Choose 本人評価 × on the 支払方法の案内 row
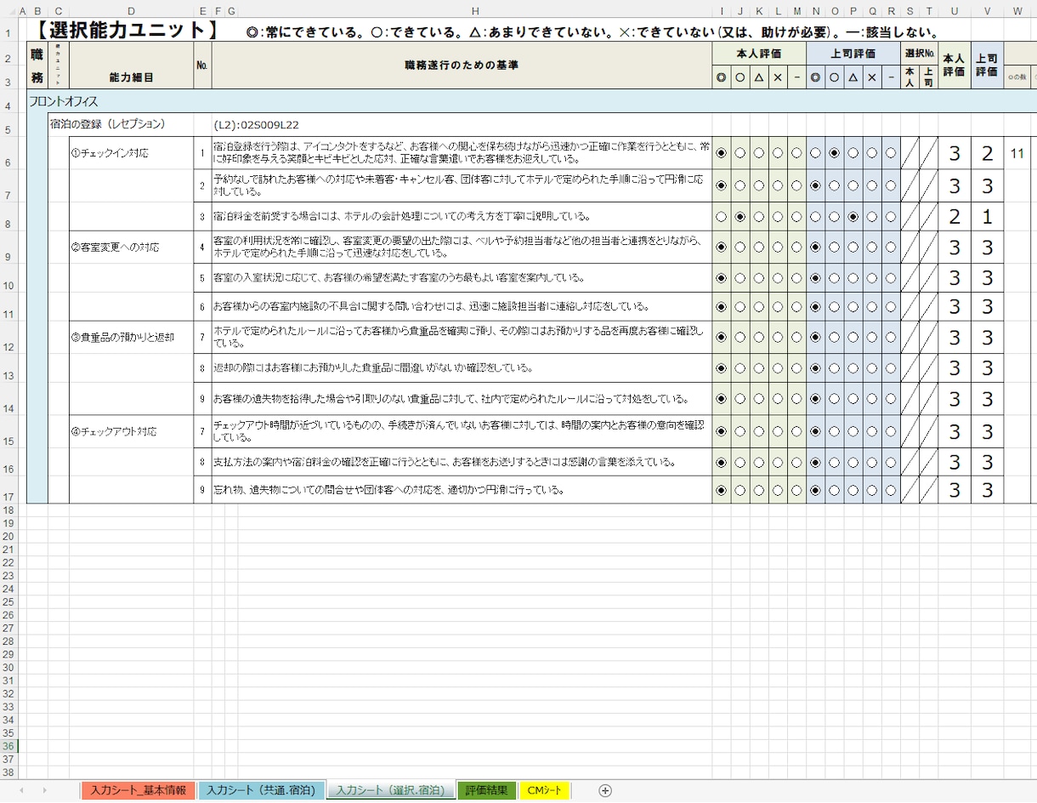This screenshot has width=1037, height=803. click(x=778, y=463)
